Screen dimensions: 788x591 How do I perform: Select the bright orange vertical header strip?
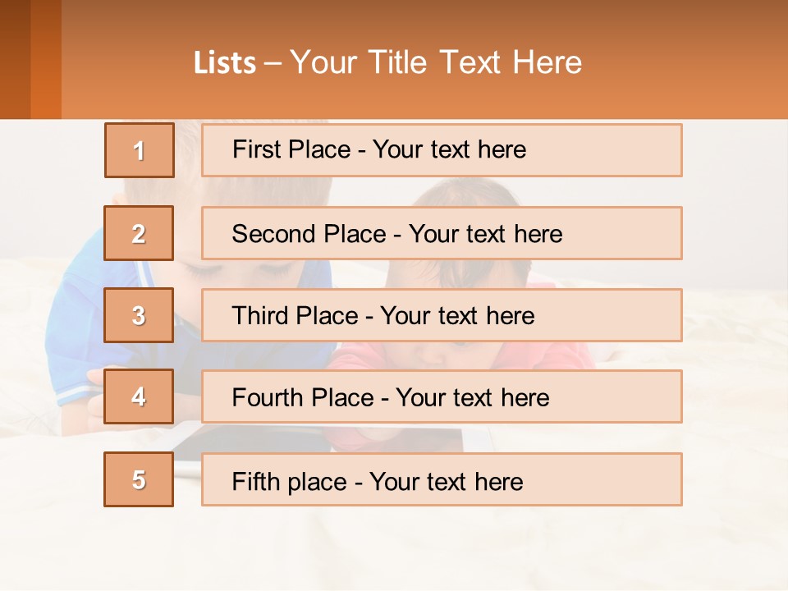pyautogui.click(x=46, y=57)
